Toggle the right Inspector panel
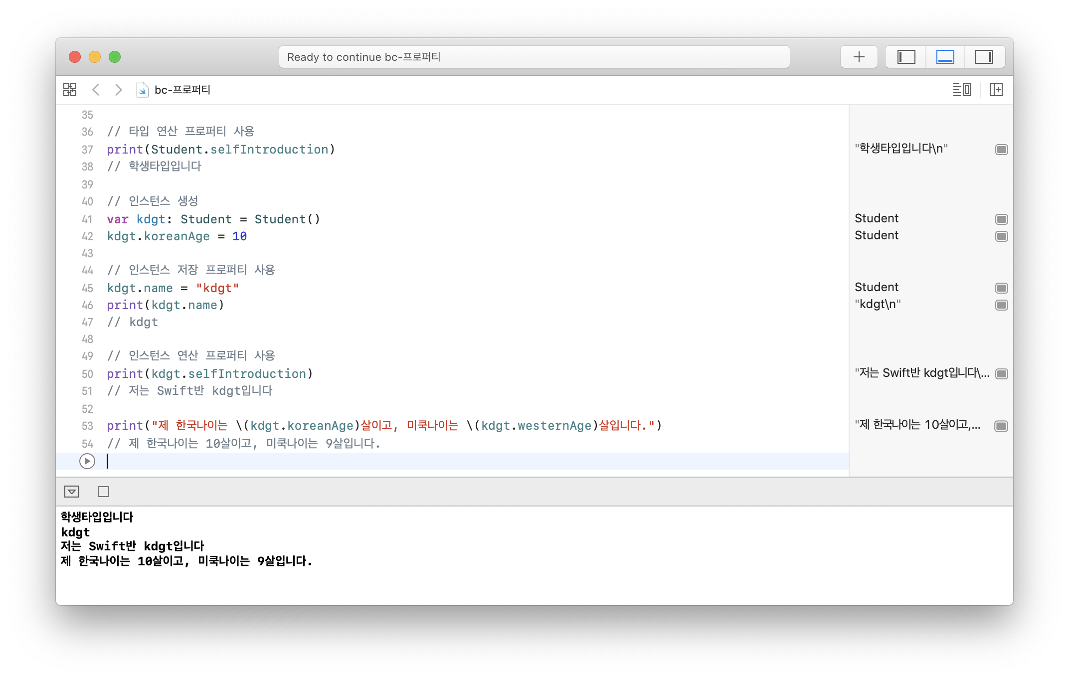The height and width of the screenshot is (679, 1069). (x=984, y=57)
